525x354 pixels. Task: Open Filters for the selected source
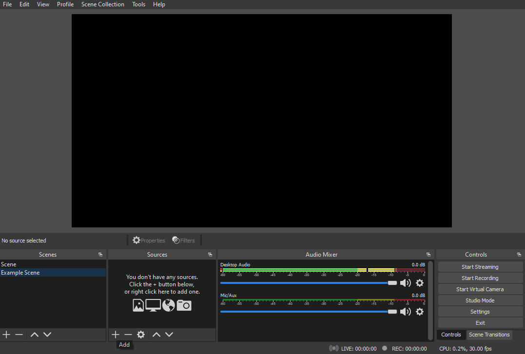(183, 240)
